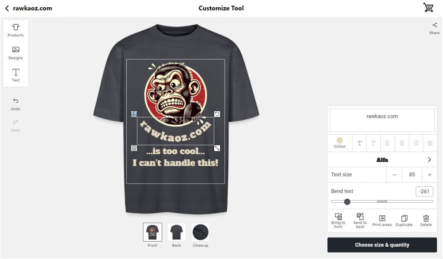Open the shopping cart
Viewport: 443px width, 259px height.
pyautogui.click(x=428, y=8)
